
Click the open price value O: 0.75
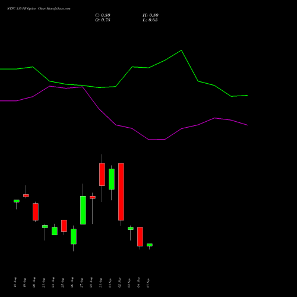(103, 20)
